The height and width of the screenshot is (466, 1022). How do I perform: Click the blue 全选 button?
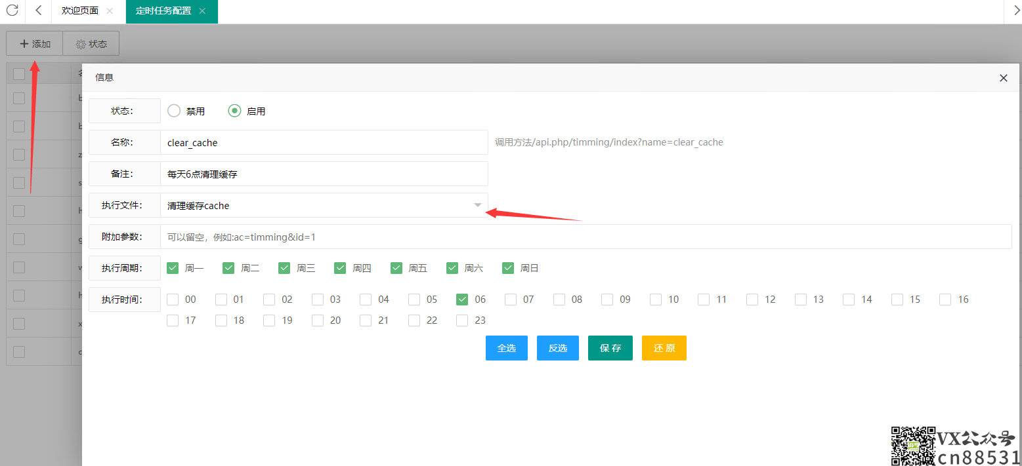tap(506, 348)
